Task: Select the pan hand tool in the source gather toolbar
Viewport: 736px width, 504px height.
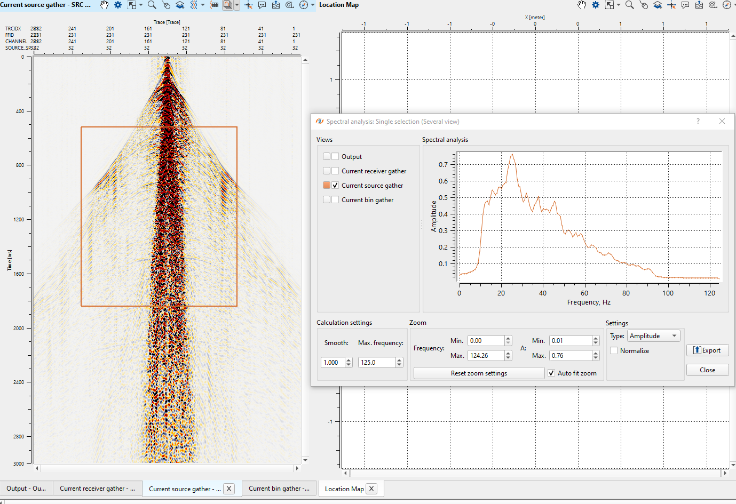Action: (x=104, y=5)
